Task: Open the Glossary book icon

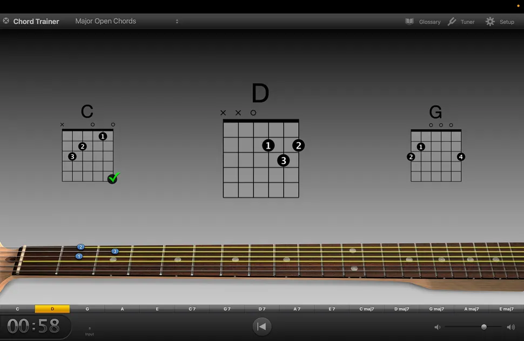Action: coord(410,22)
